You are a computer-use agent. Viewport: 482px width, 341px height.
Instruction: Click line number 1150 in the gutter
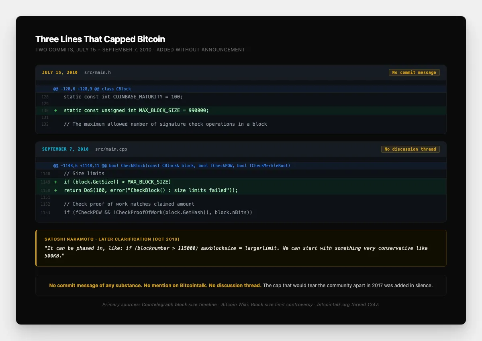(45, 190)
